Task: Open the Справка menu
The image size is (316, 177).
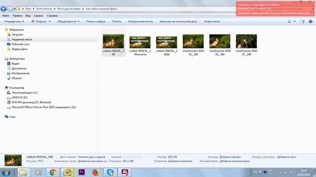Action: click(x=52, y=15)
